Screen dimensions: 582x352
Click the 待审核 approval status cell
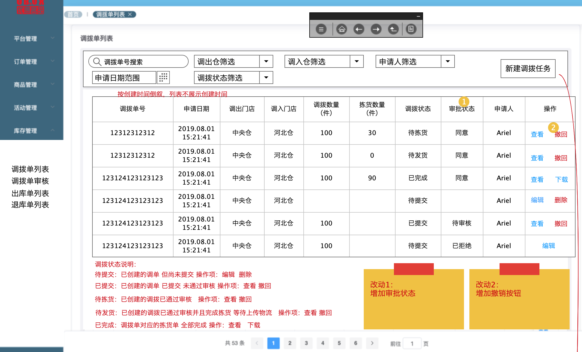pos(462,223)
